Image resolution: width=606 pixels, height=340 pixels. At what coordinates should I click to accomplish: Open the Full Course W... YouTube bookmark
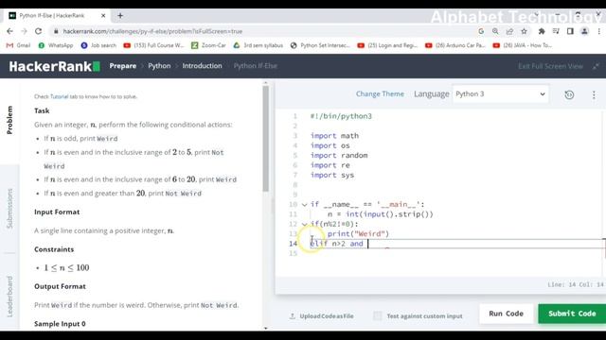pyautogui.click(x=153, y=45)
